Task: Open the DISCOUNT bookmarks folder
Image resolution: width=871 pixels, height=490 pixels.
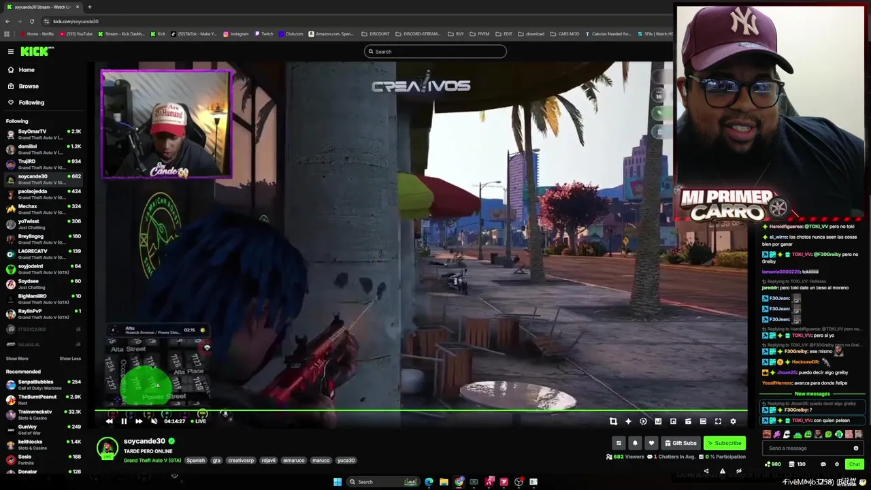Action: coord(376,34)
